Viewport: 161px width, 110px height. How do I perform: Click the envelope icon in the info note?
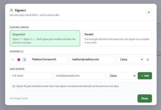click(14, 86)
